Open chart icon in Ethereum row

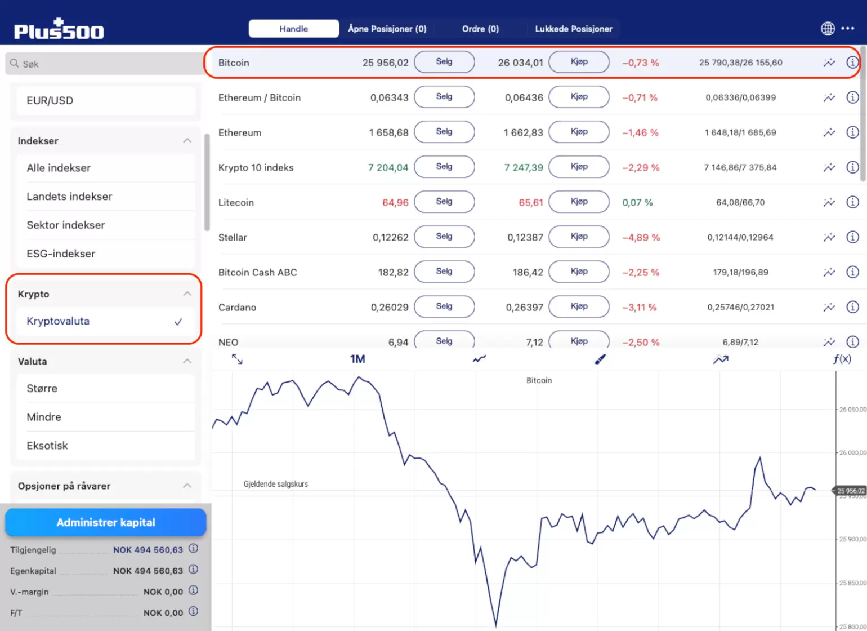[829, 132]
